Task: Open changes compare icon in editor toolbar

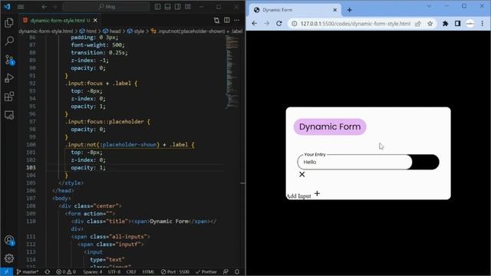Action: 216,21
